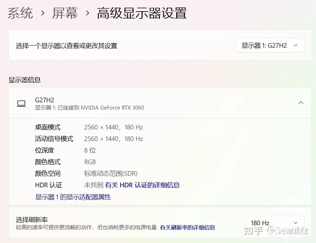Screen dimensions: 316x243
Task: Open the 屏幕 breadcrumb page
Action: pos(65,13)
